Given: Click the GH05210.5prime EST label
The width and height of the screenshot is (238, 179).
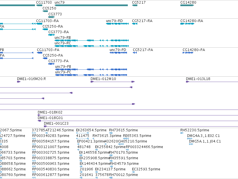Looking at the screenshot, I should pos(133,141).
